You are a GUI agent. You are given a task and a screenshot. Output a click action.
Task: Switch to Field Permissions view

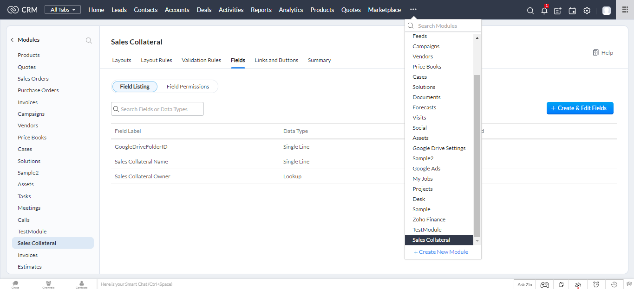(x=188, y=87)
